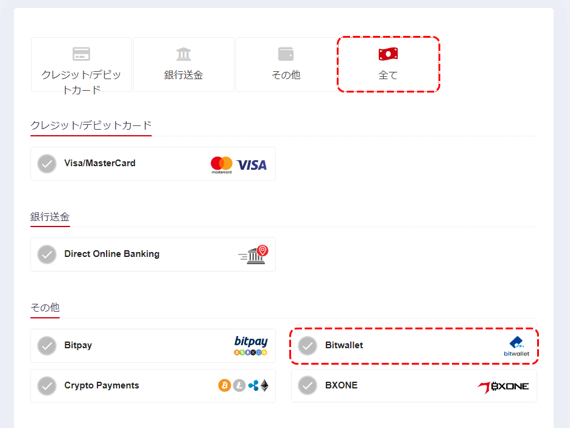Click the bitwallet logo

516,346
